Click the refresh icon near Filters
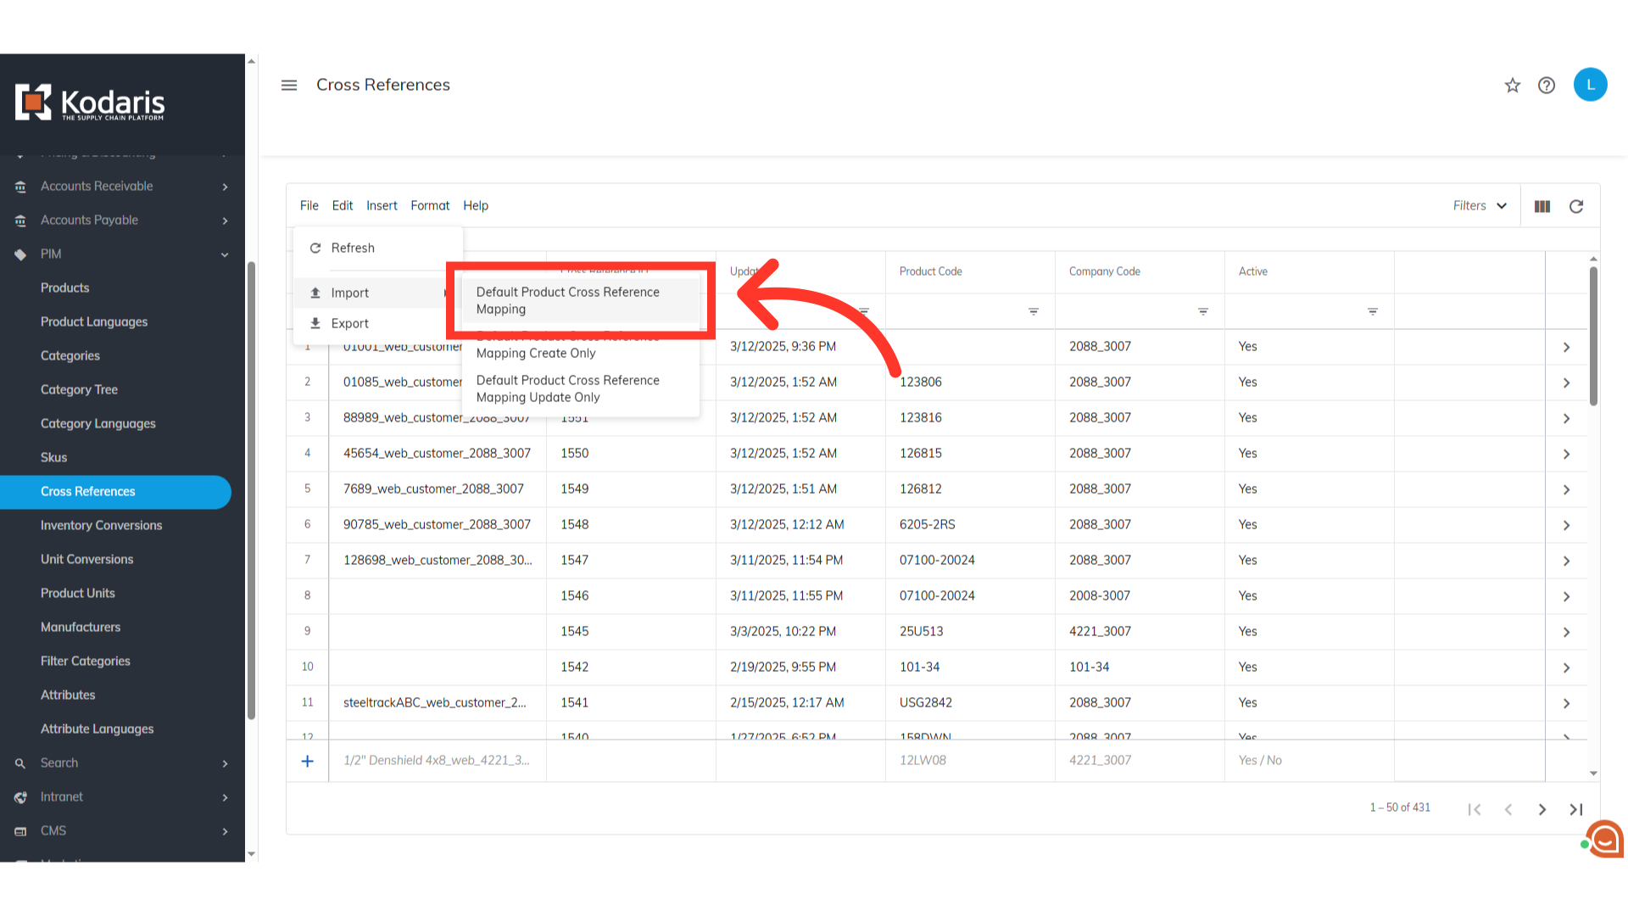This screenshot has width=1628, height=916. [x=1576, y=206]
